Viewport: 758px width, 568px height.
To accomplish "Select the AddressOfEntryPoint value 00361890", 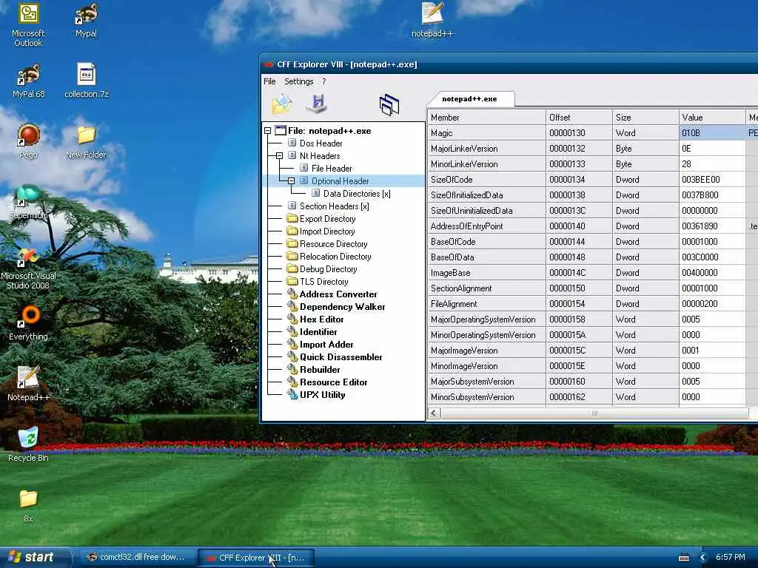I will pyautogui.click(x=712, y=226).
